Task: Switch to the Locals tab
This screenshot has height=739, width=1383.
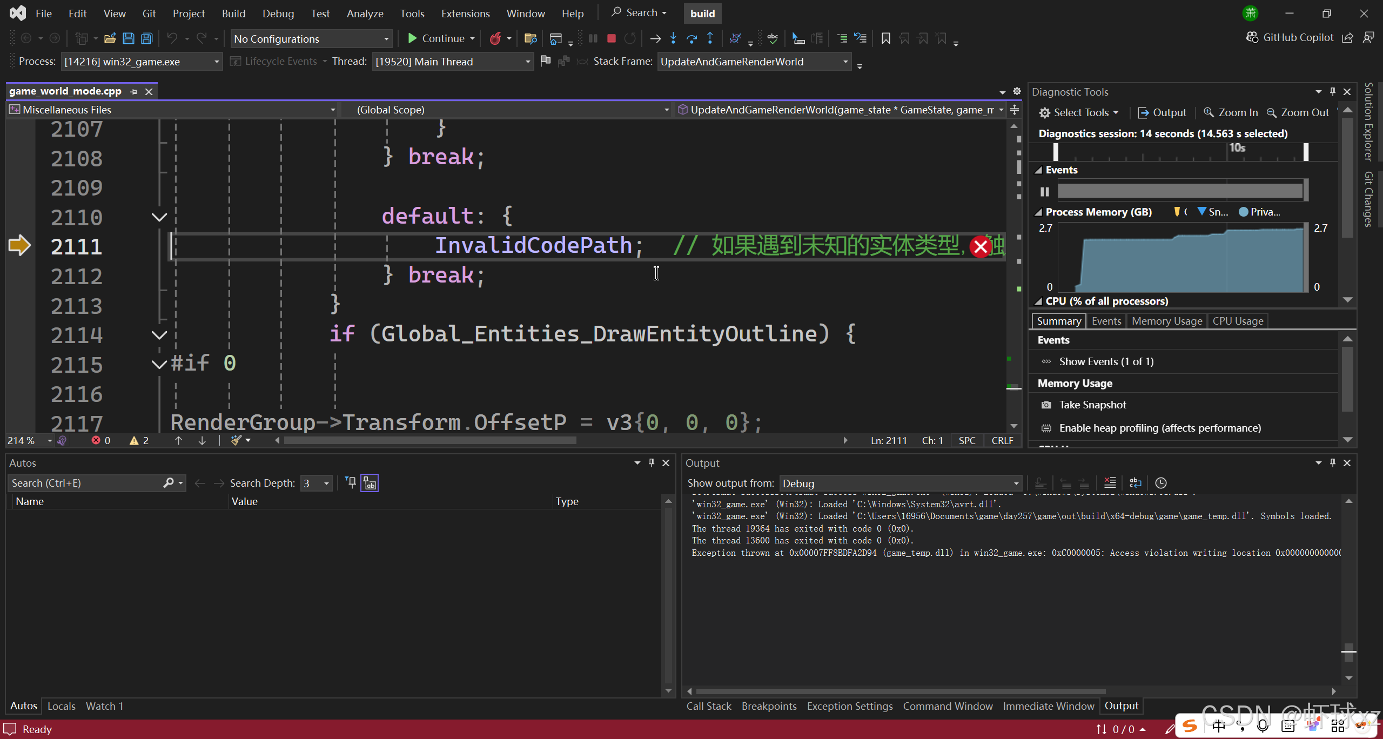Action: tap(61, 706)
